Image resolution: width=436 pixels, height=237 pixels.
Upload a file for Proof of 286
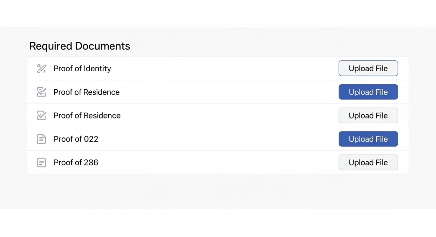tap(368, 162)
